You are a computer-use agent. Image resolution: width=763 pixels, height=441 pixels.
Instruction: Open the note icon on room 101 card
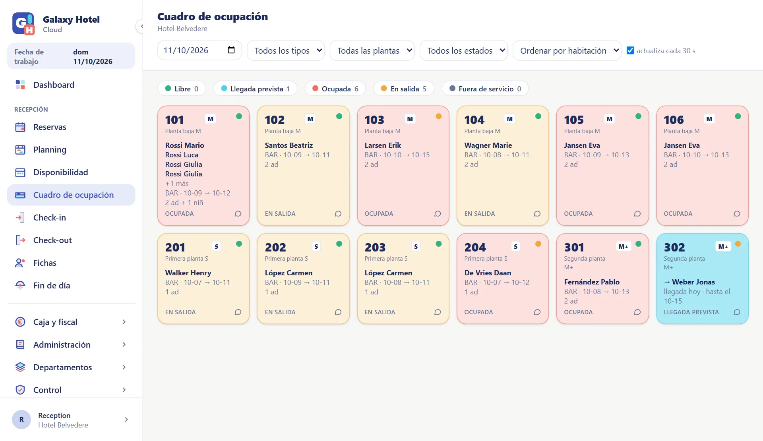(x=238, y=214)
